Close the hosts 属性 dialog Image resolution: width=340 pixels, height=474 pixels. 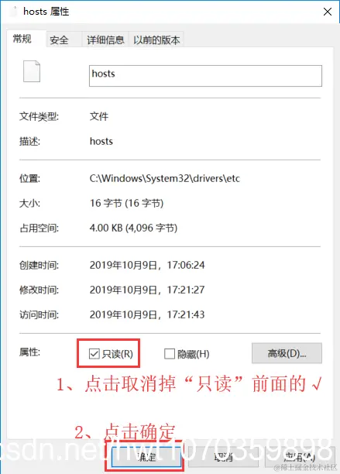(x=328, y=12)
